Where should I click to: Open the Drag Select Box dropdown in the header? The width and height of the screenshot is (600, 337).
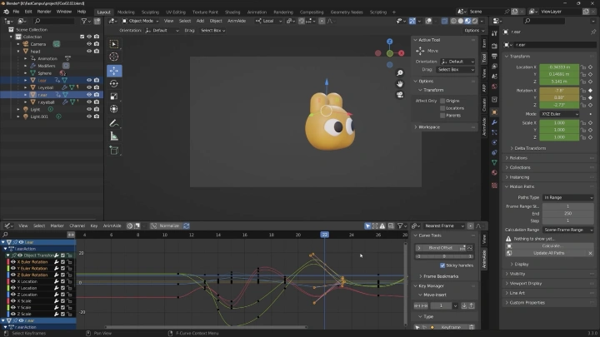coord(212,30)
